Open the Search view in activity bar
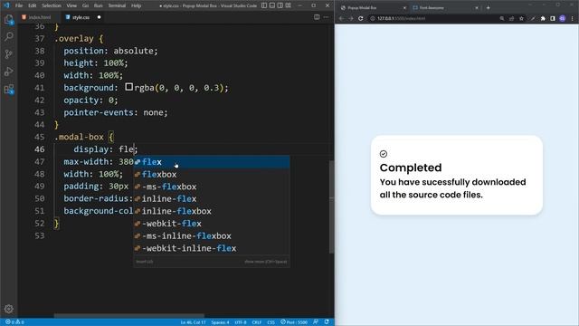This screenshot has width=579, height=326. [8, 36]
